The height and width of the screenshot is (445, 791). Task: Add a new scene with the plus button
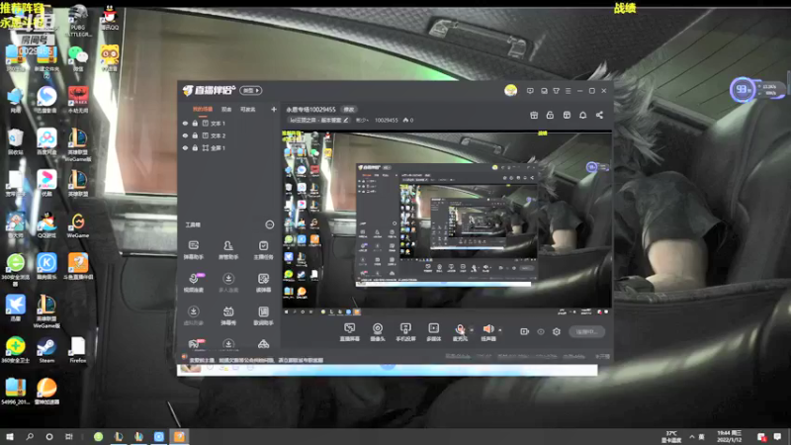[274, 109]
